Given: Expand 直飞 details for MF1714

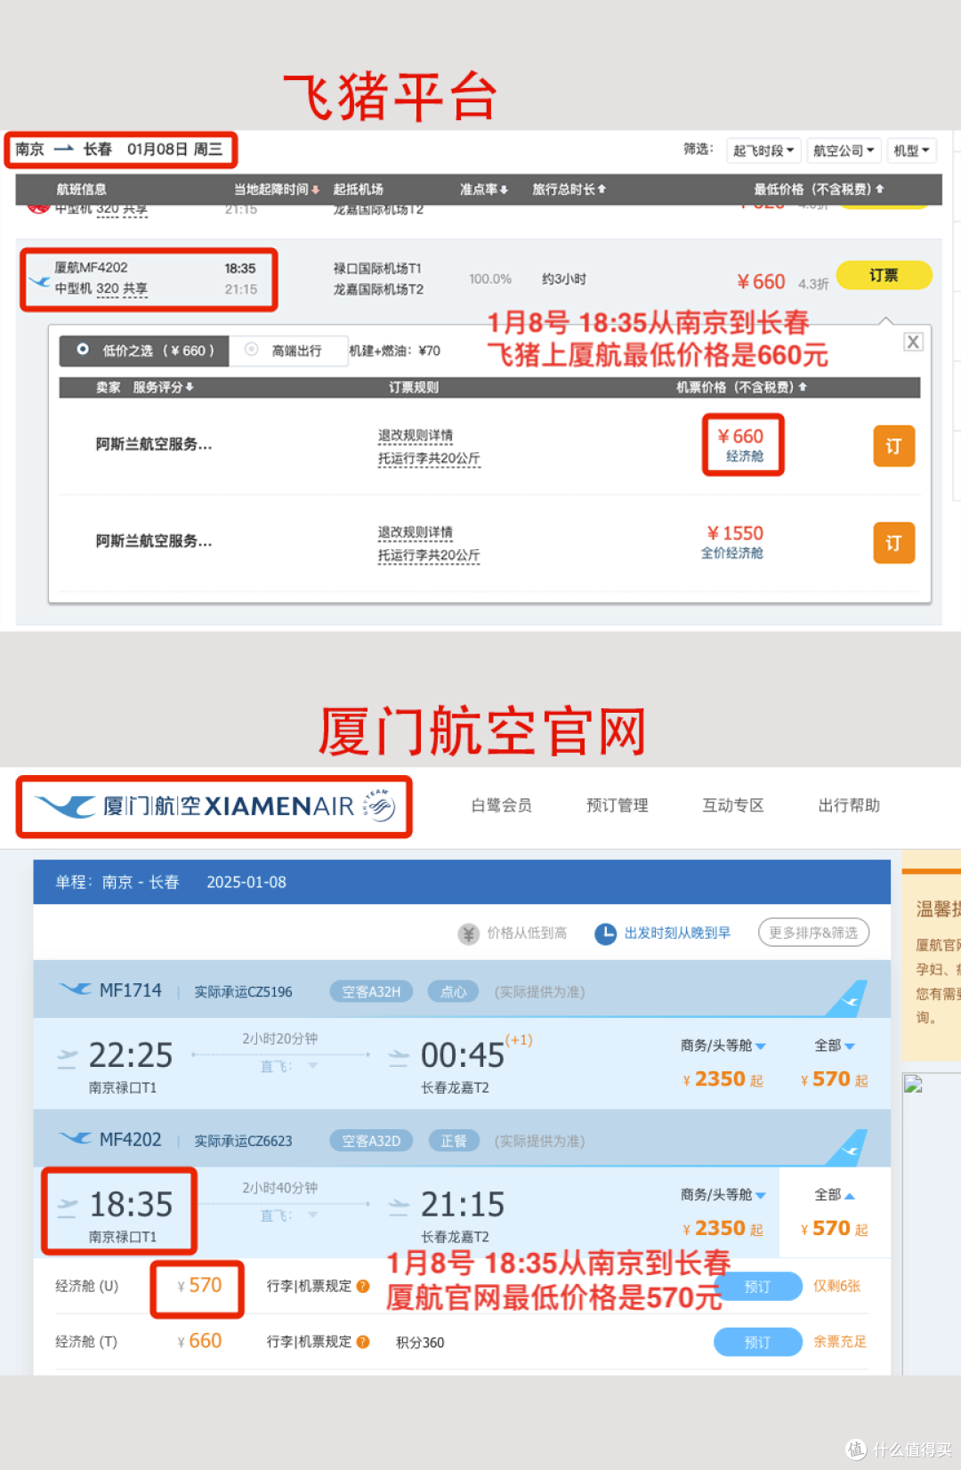Looking at the screenshot, I should [288, 1066].
